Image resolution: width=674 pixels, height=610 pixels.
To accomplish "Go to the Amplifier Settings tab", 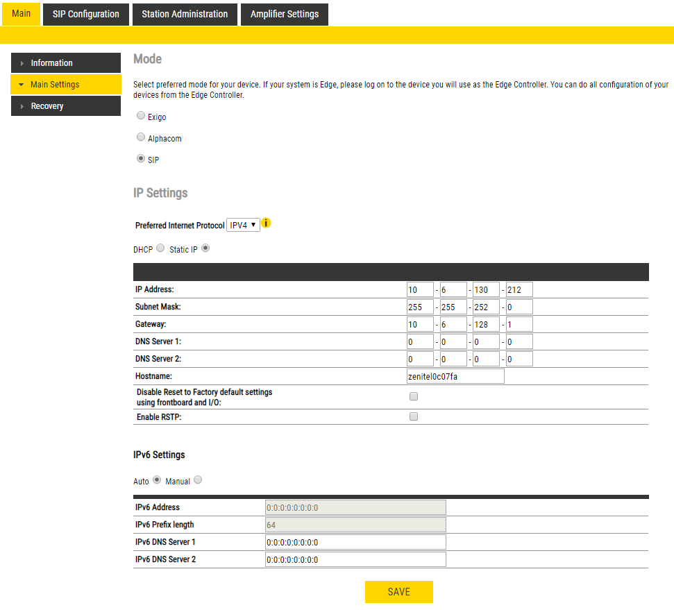I will tap(285, 14).
